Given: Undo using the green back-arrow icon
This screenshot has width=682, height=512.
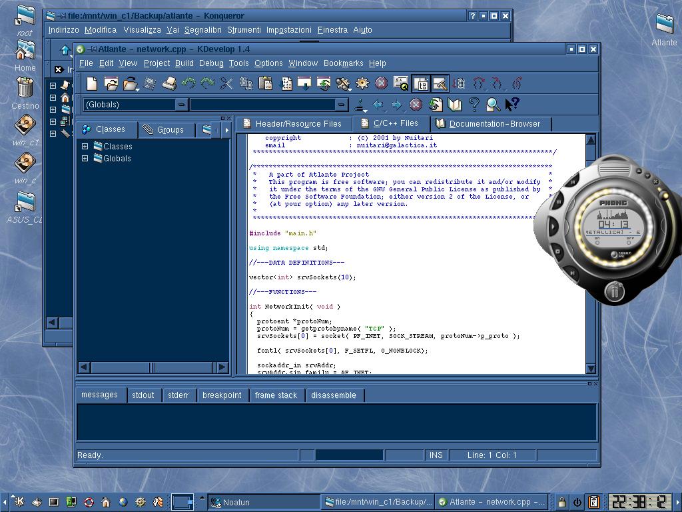Looking at the screenshot, I should [188, 83].
